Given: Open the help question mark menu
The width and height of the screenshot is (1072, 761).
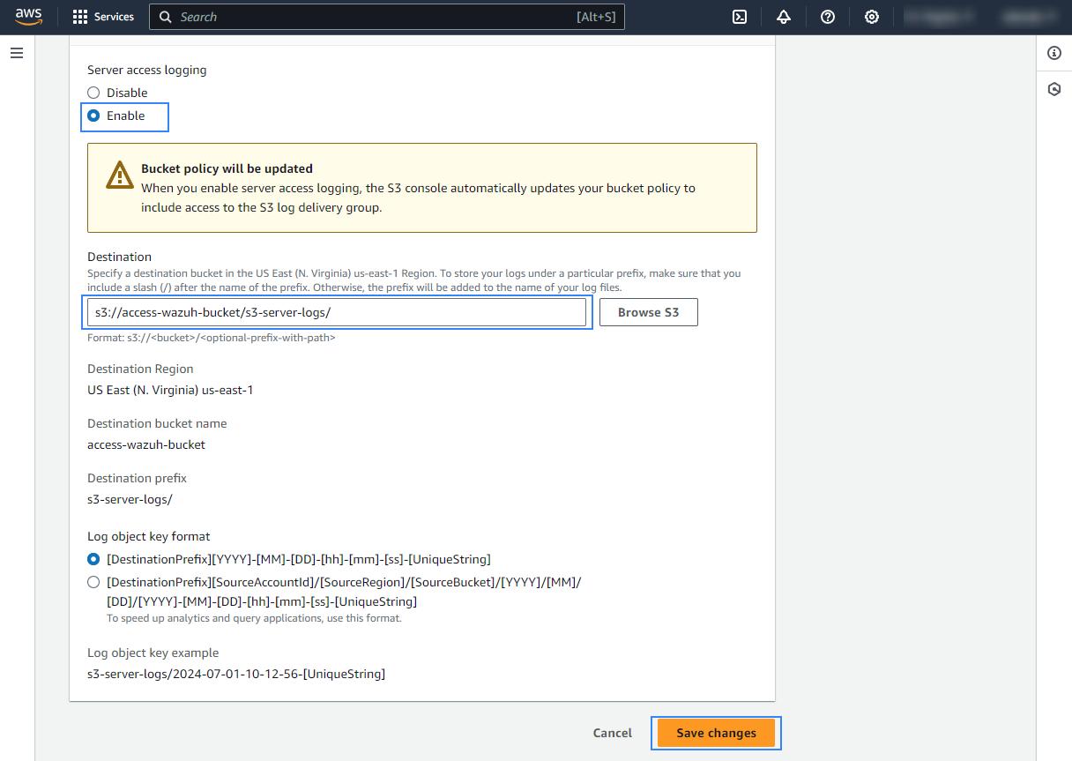Looking at the screenshot, I should (x=828, y=17).
